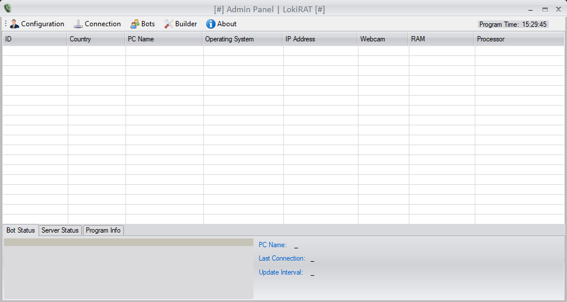
Task: Sort by the Processor column header
Action: coord(519,39)
